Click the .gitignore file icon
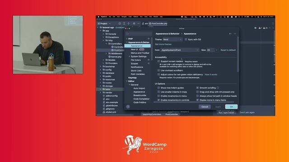This screenshot has width=289, height=162. pyautogui.click(x=104, y=109)
